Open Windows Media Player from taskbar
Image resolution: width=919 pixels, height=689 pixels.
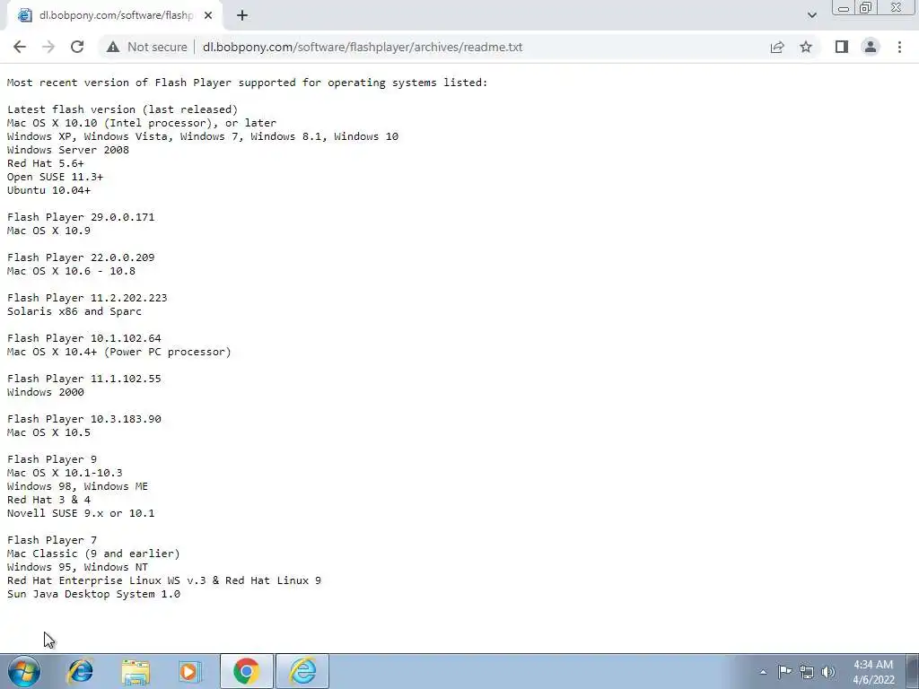tap(189, 671)
